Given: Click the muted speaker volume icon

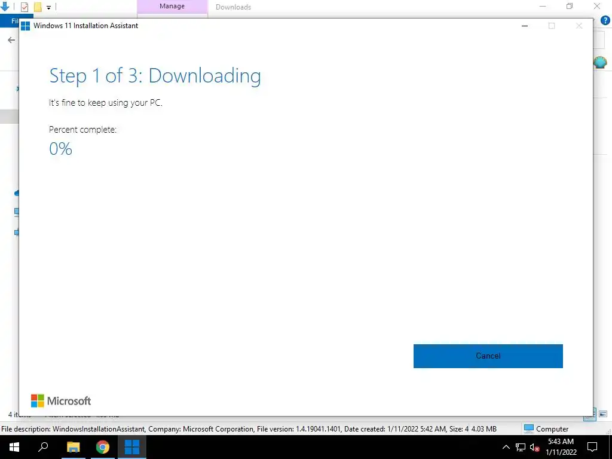Looking at the screenshot, I should 534,447.
